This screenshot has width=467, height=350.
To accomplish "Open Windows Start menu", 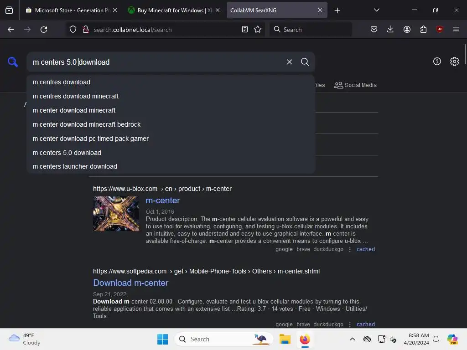I will coord(163,339).
